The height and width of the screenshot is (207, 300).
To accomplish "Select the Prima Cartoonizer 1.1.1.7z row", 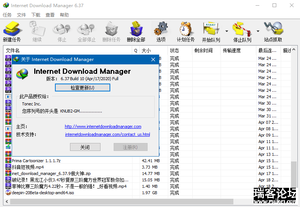I will click(x=147, y=161).
